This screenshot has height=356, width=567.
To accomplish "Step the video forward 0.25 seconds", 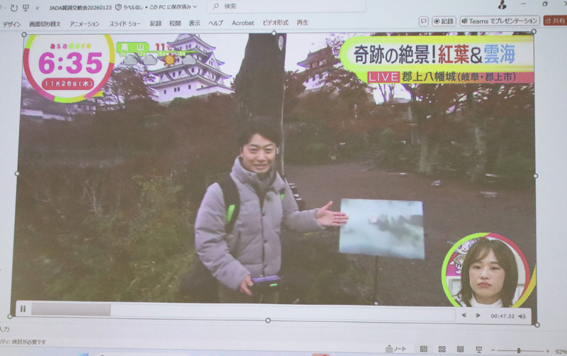I will [x=476, y=315].
